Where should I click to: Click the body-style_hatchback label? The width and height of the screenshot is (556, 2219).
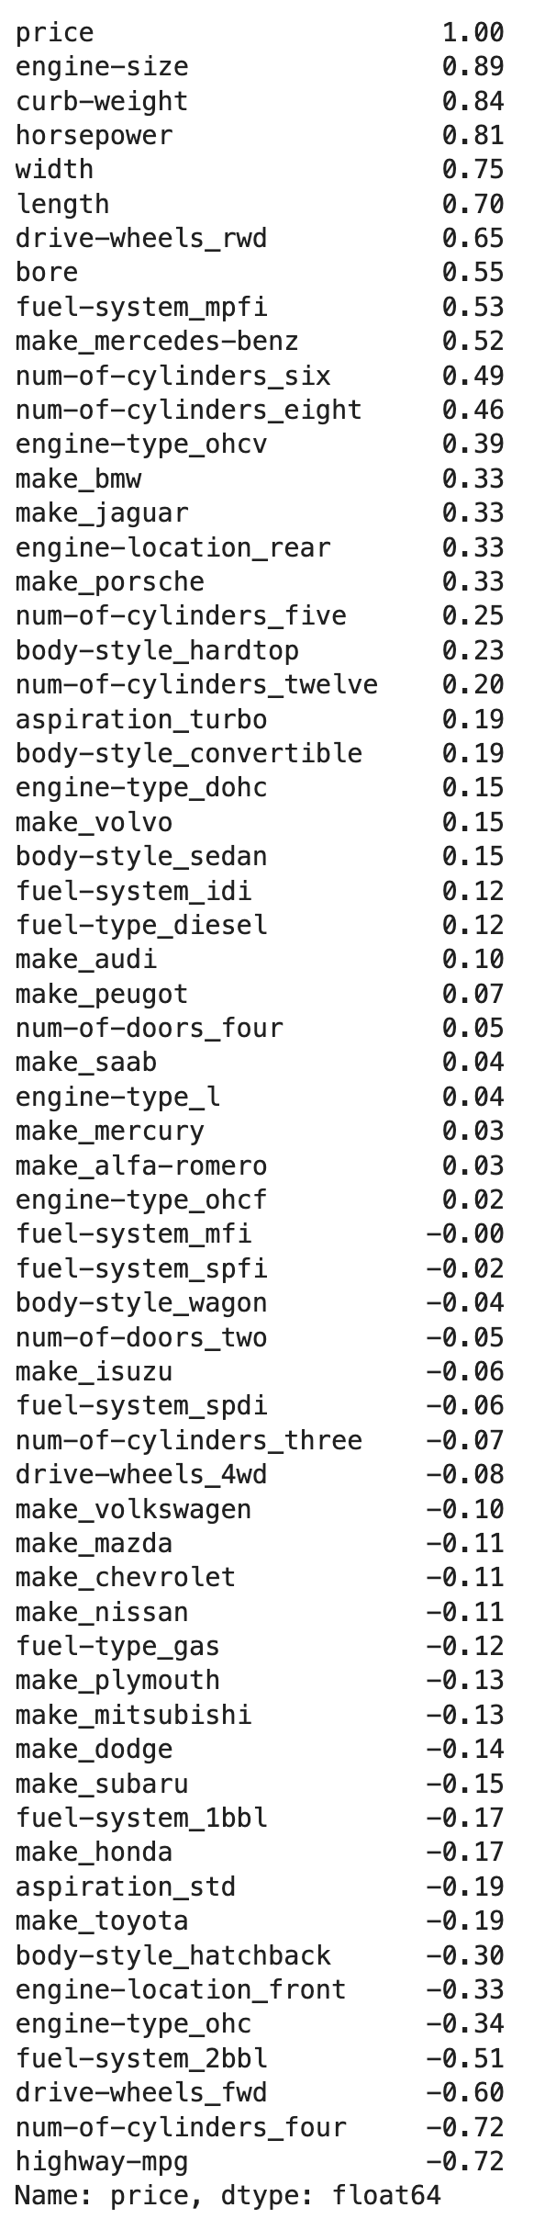click(x=172, y=1956)
